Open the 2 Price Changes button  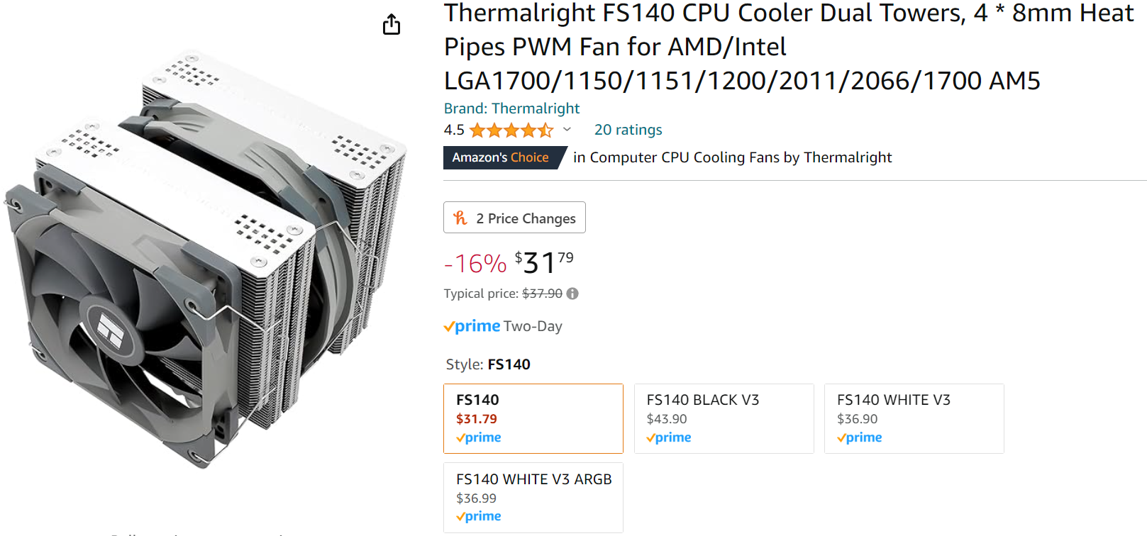[514, 218]
